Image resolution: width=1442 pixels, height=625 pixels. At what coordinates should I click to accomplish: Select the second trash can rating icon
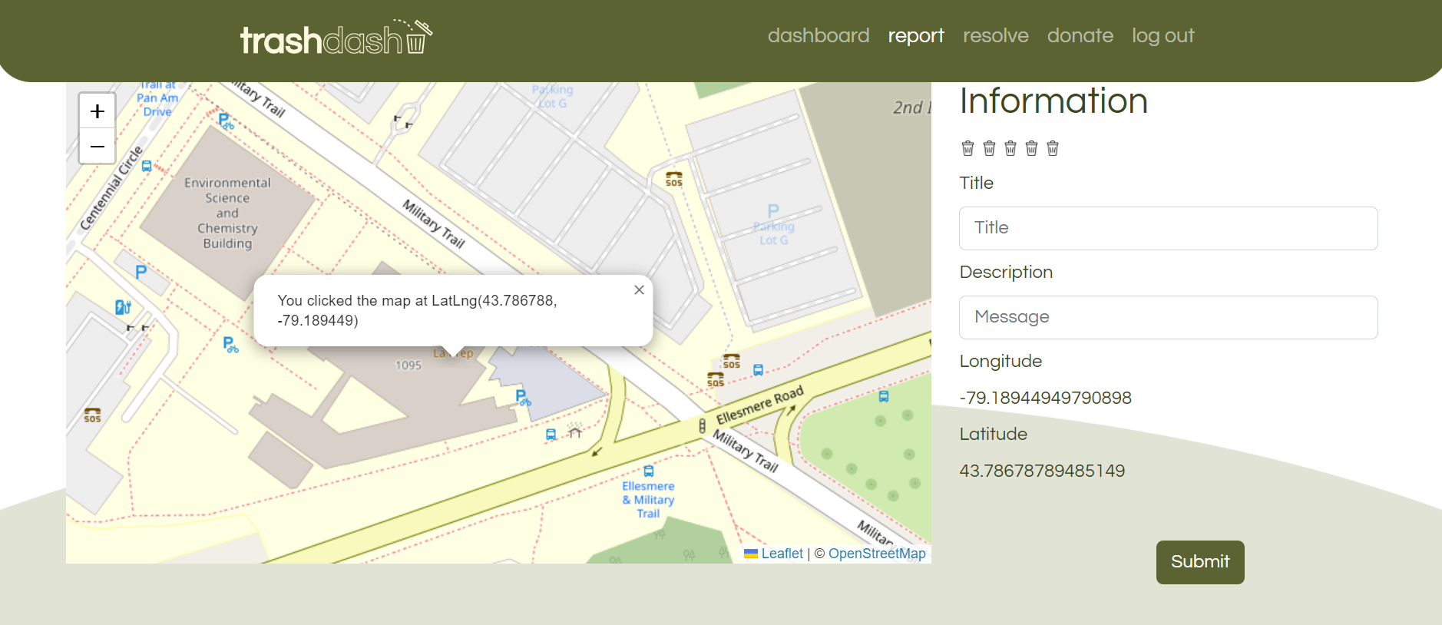coord(990,148)
